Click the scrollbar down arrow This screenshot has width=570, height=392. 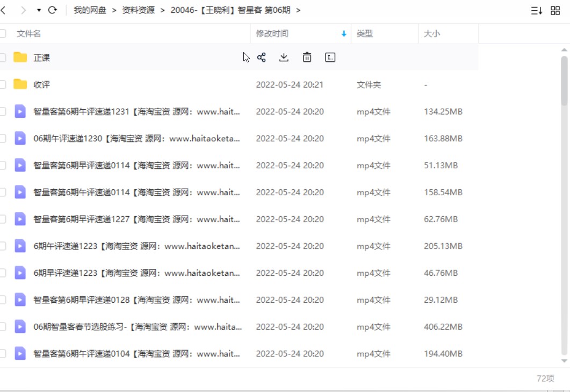(564, 361)
